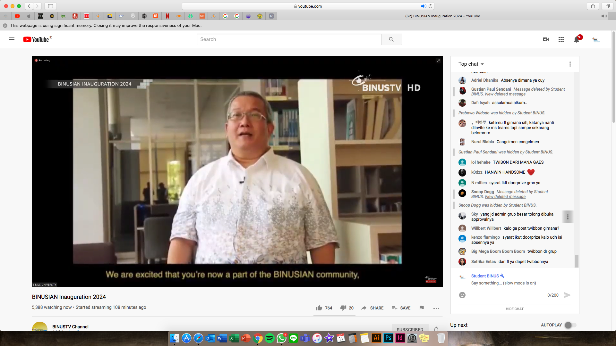Mute the tab audio in address bar

coord(424,6)
